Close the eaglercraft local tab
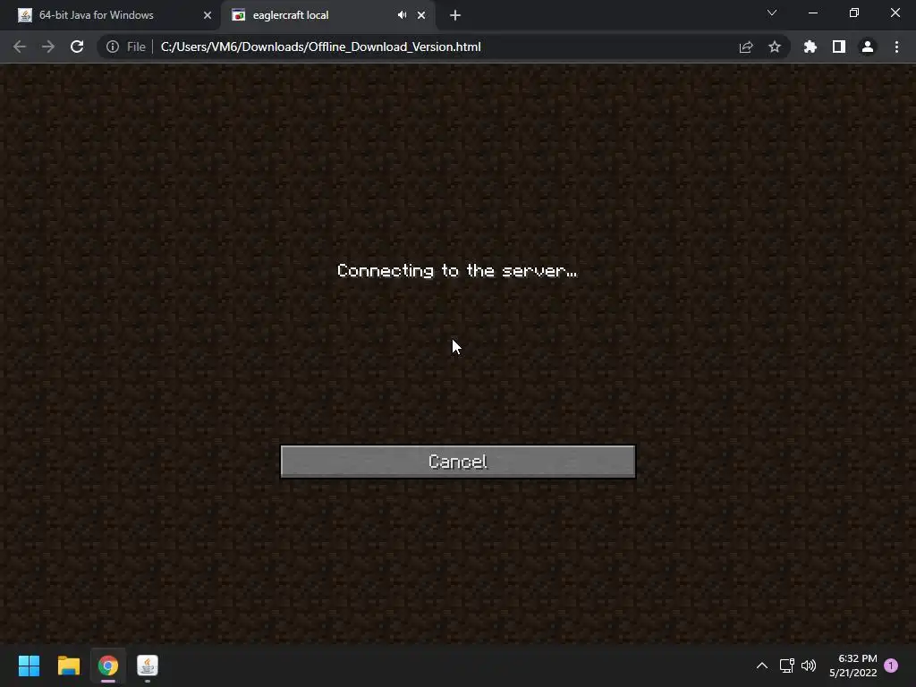 click(x=421, y=15)
